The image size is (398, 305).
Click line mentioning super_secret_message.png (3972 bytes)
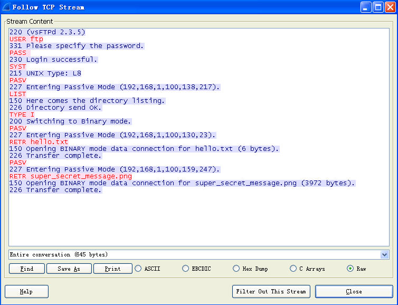[x=182, y=183]
